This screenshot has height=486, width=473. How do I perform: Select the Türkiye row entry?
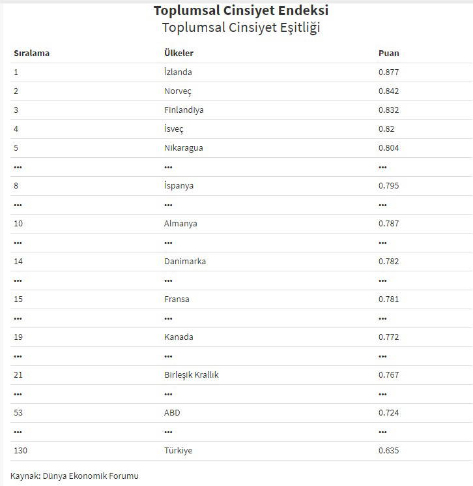[x=178, y=450]
